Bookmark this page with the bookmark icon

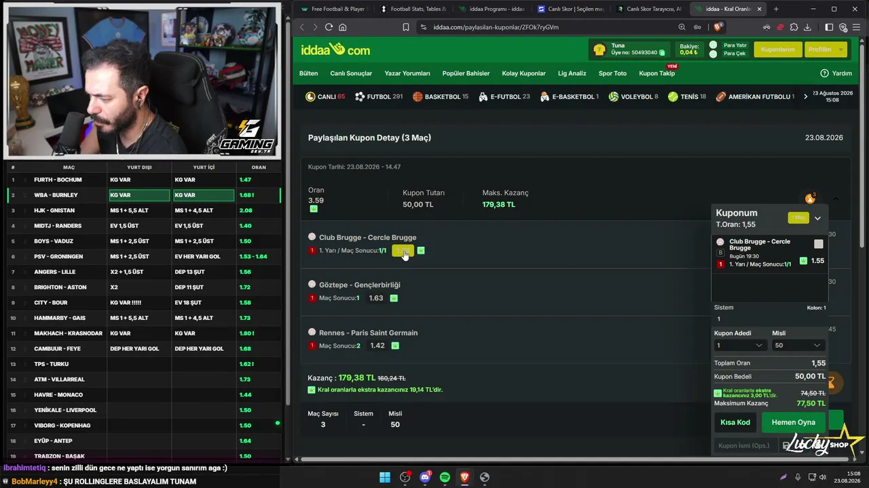pos(406,27)
